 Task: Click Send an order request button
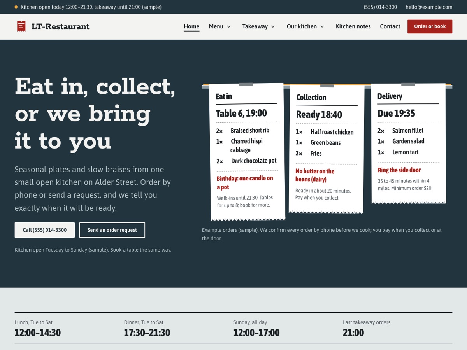pyautogui.click(x=112, y=230)
